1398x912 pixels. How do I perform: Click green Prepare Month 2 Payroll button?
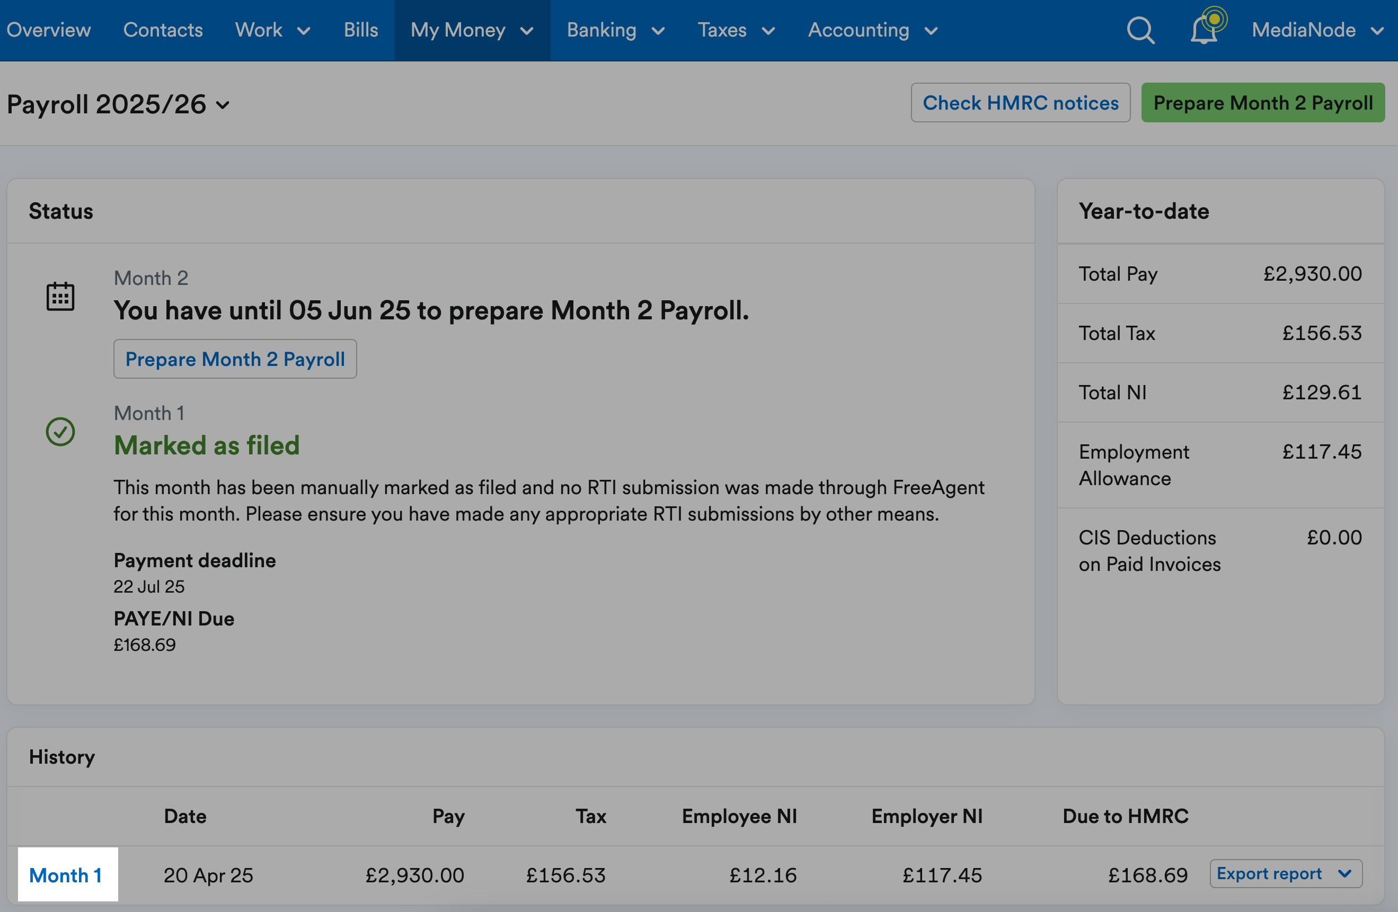[1262, 103]
